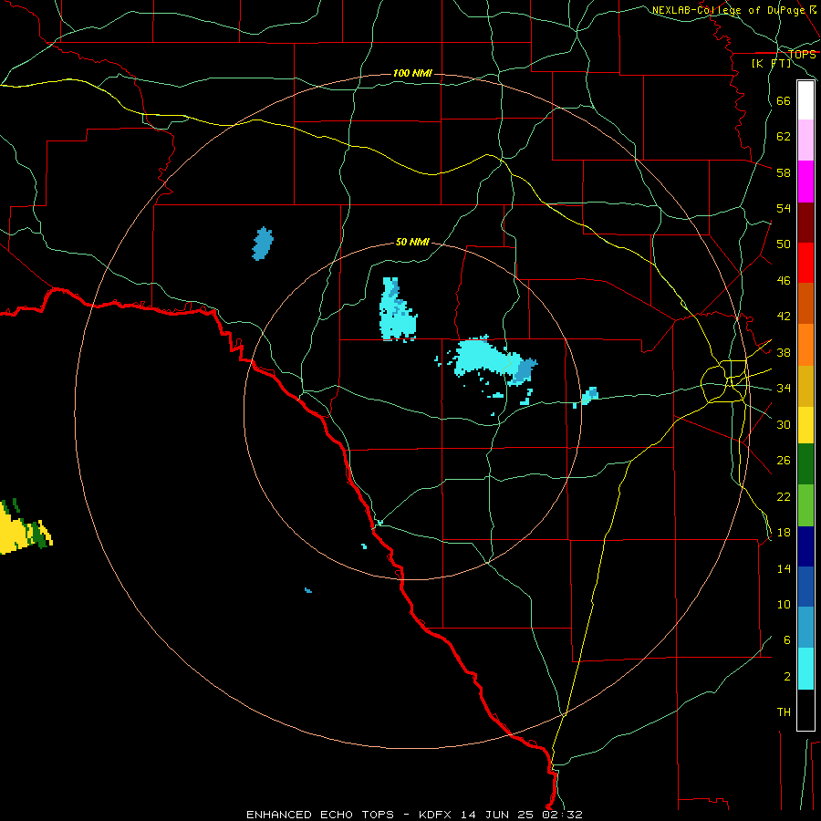
Task: Click the "66" legend value
Action: tap(784, 100)
